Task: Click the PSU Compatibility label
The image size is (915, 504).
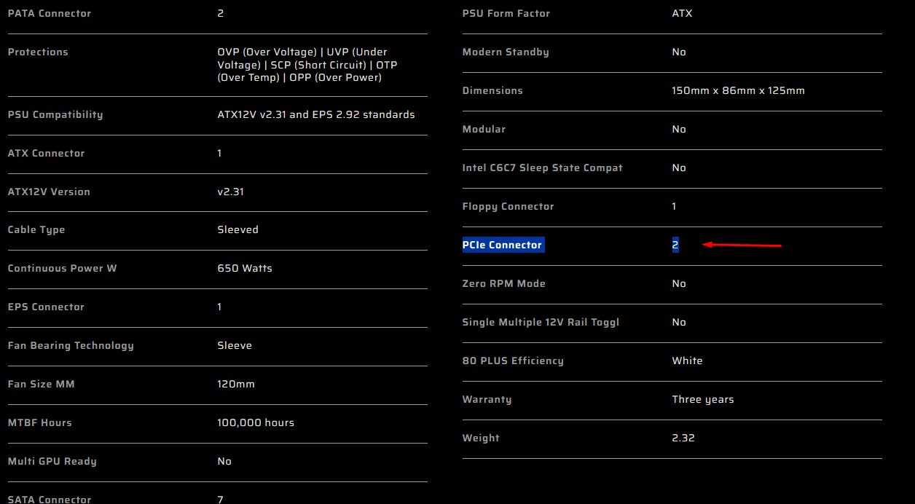Action: click(55, 115)
